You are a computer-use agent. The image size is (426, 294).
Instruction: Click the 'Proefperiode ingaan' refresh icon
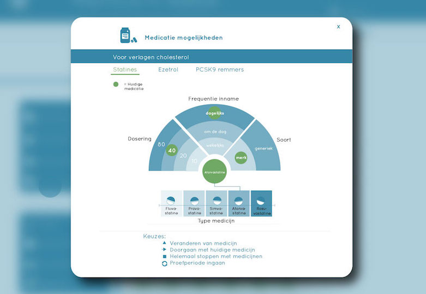coord(164,263)
